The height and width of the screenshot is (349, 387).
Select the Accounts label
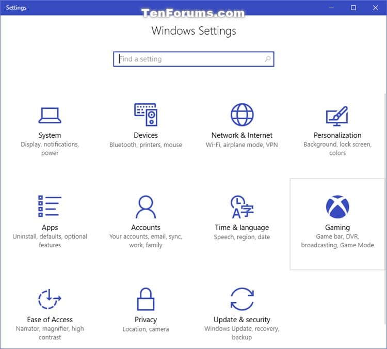pos(146,227)
